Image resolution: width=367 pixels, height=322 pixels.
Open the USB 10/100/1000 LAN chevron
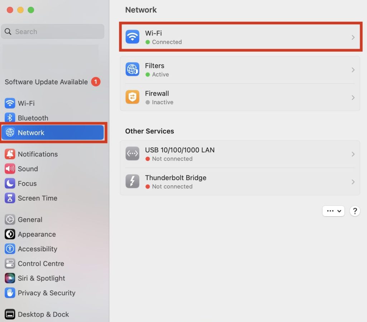(353, 154)
